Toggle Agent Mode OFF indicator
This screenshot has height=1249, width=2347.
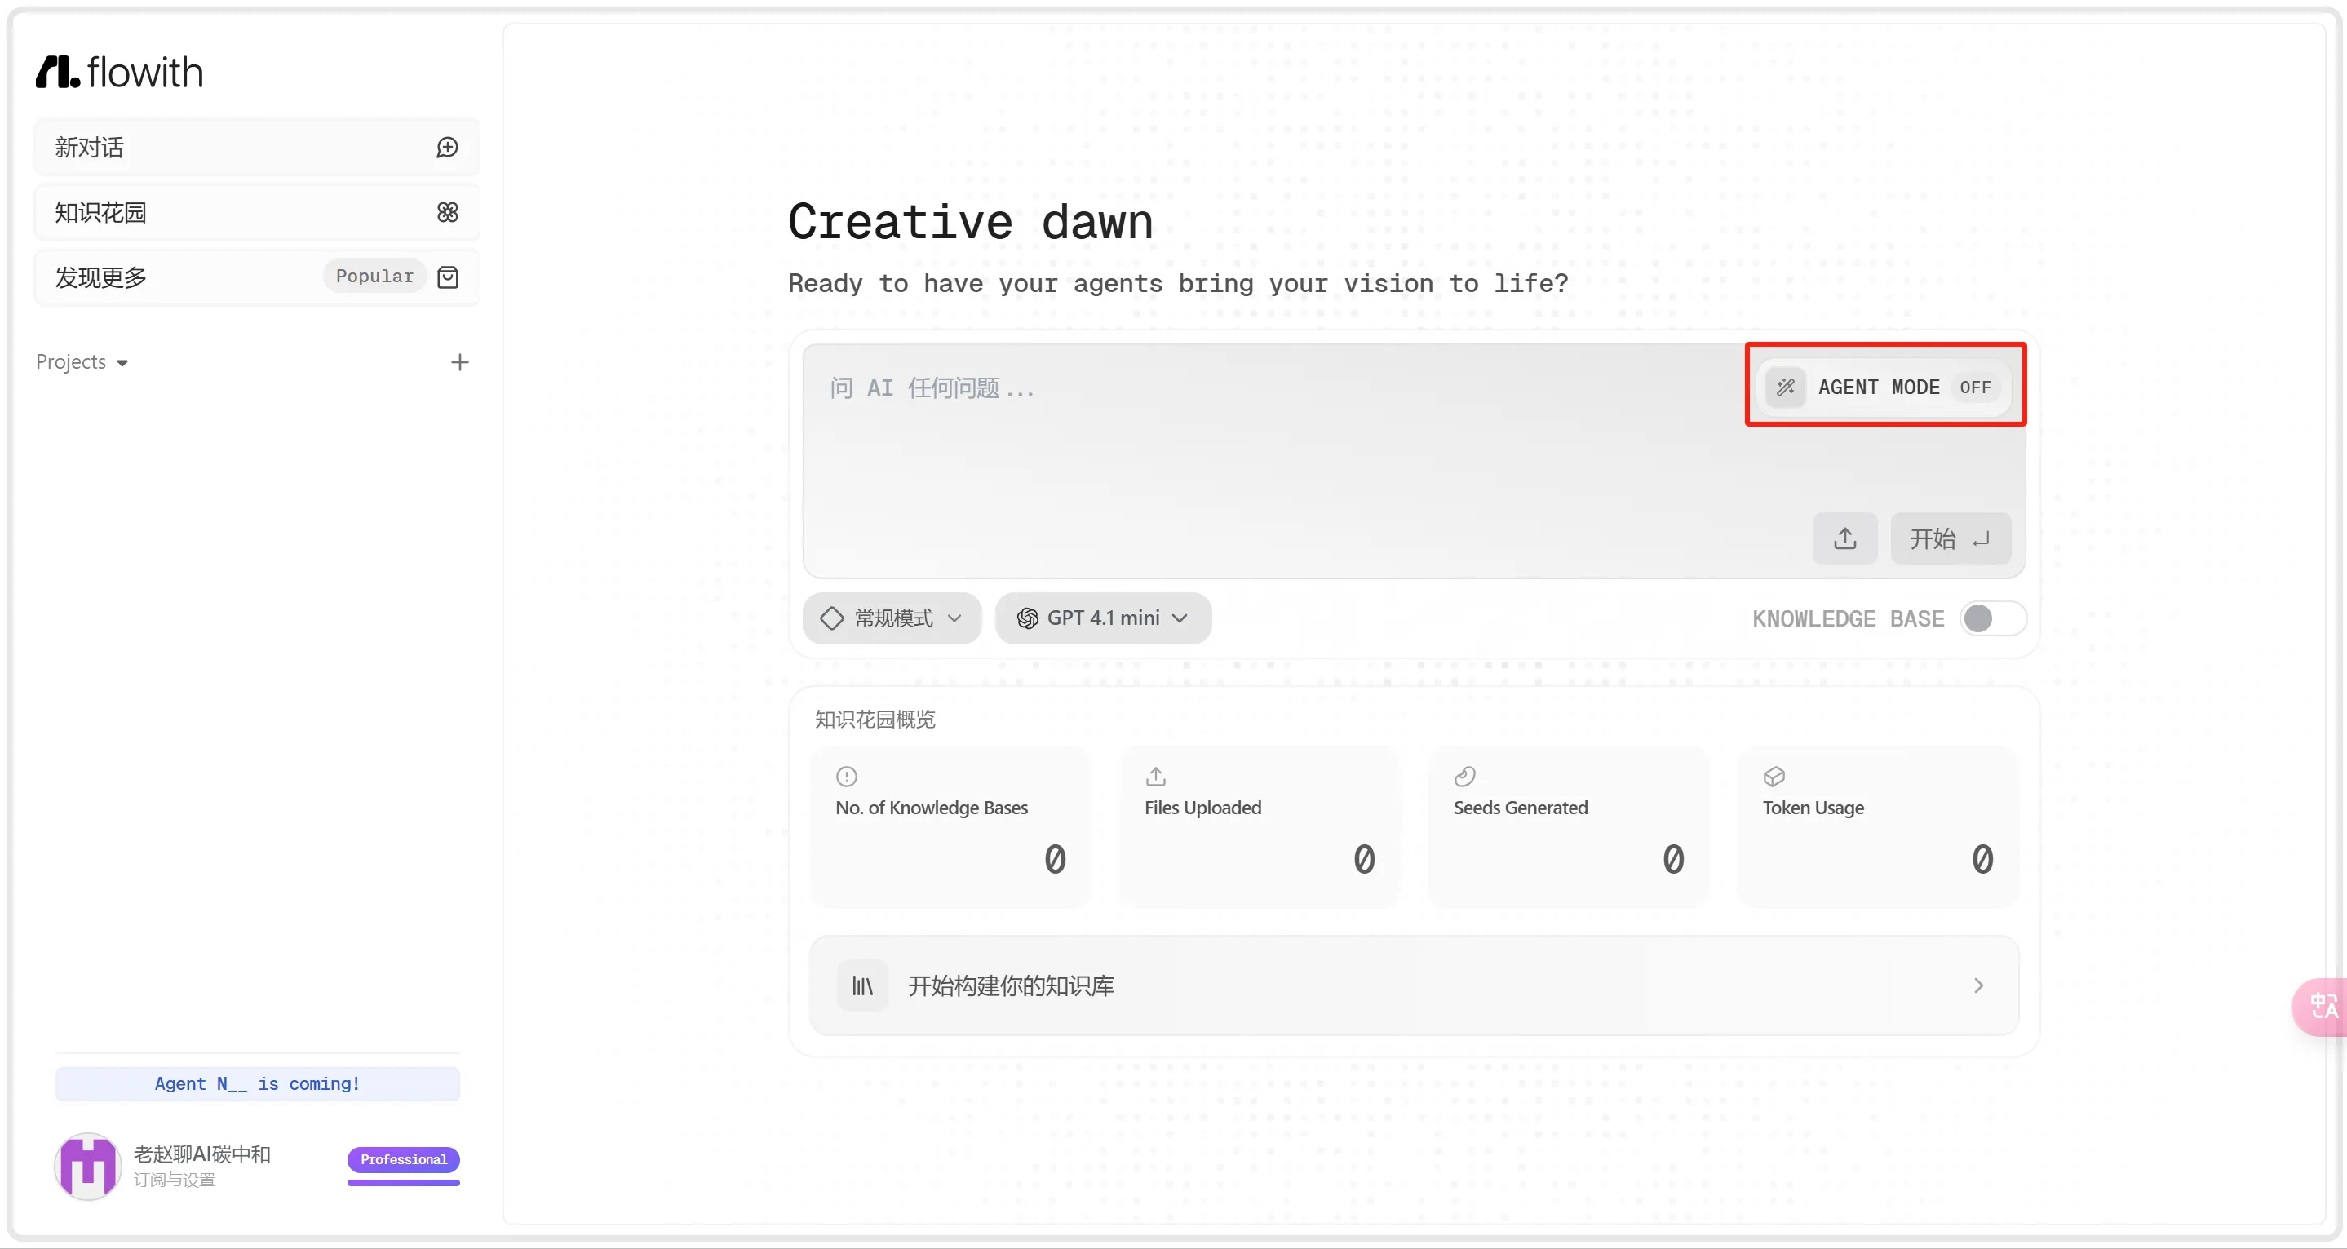coord(1974,388)
